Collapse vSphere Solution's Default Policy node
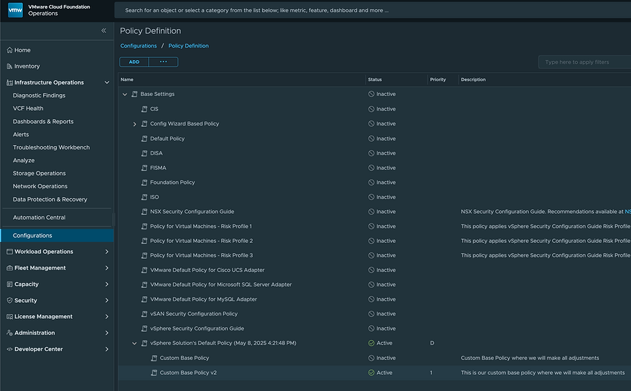 click(135, 343)
